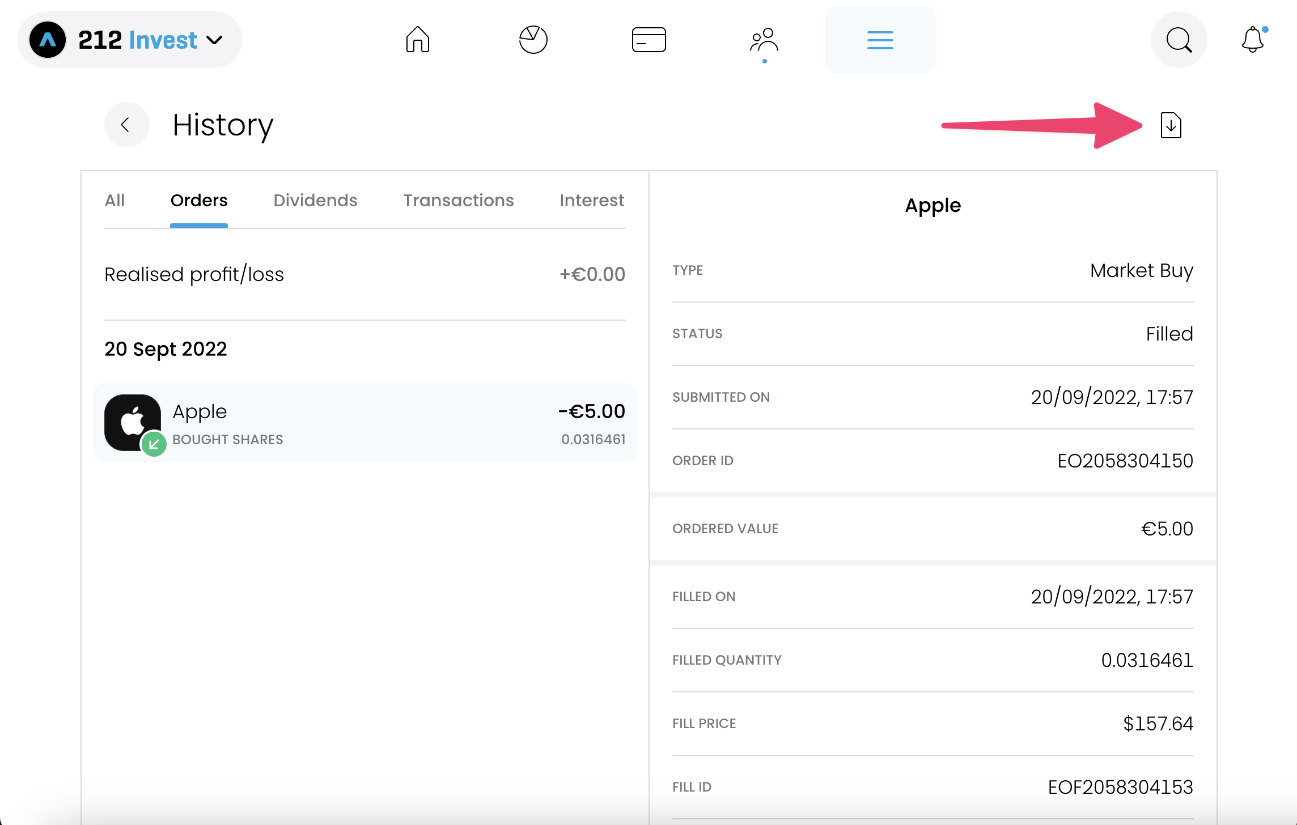
Task: Click the search magnifier icon
Action: pyautogui.click(x=1179, y=40)
